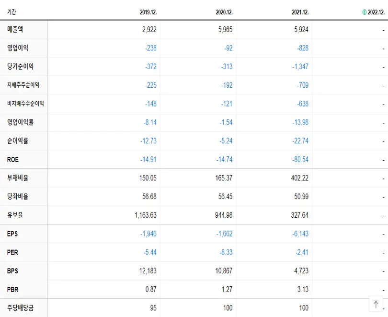Click the 2020 sales value 5,965
Image resolution: width=388 pixels, height=317 pixels.
pyautogui.click(x=225, y=29)
